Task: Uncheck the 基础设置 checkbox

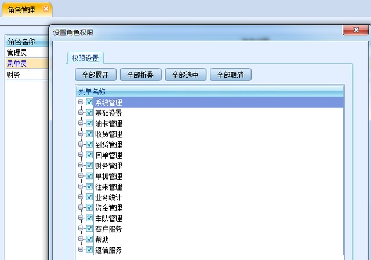Action: (x=89, y=112)
